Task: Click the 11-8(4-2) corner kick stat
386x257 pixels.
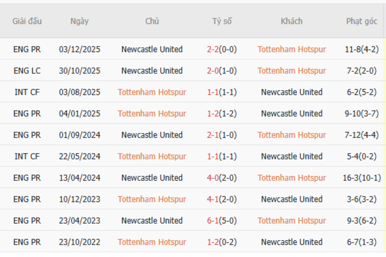Action: click(x=362, y=50)
